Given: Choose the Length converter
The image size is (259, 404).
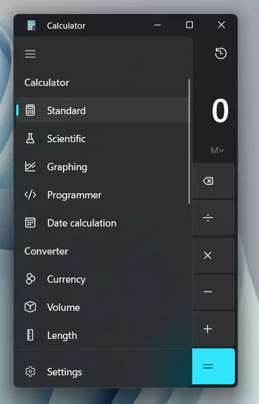Looking at the screenshot, I should [x=103, y=335].
